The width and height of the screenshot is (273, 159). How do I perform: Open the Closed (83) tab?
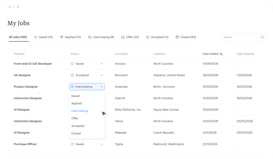186,37
